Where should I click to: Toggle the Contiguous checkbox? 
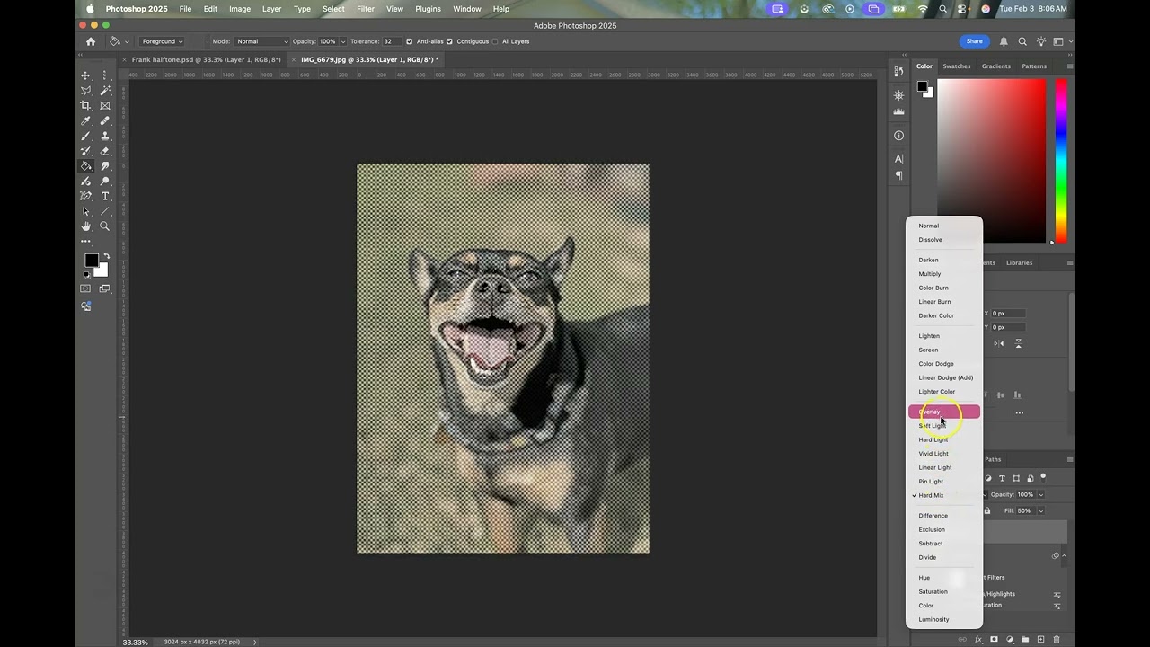coord(449,41)
